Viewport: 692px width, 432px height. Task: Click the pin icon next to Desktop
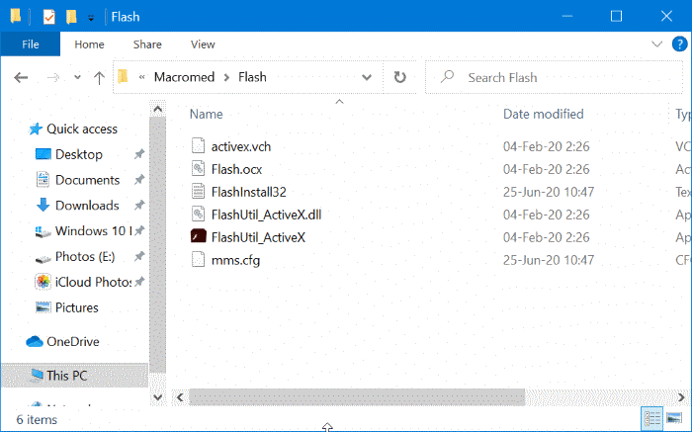pos(139,154)
